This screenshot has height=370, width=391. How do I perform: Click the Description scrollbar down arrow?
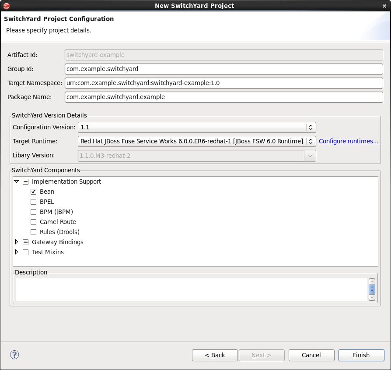pyautogui.click(x=372, y=298)
